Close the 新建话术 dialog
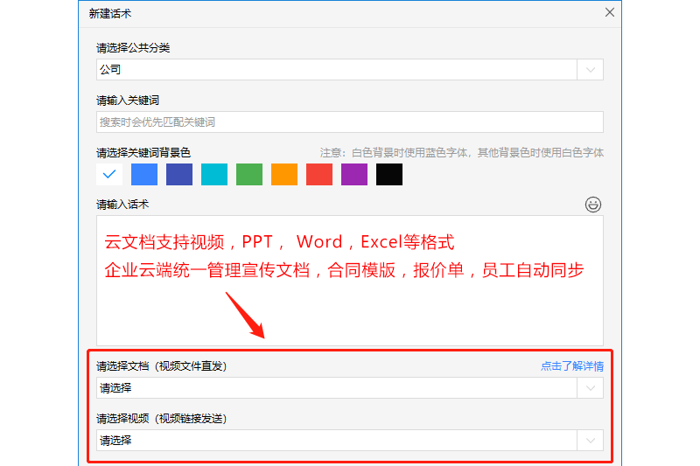 click(x=610, y=13)
